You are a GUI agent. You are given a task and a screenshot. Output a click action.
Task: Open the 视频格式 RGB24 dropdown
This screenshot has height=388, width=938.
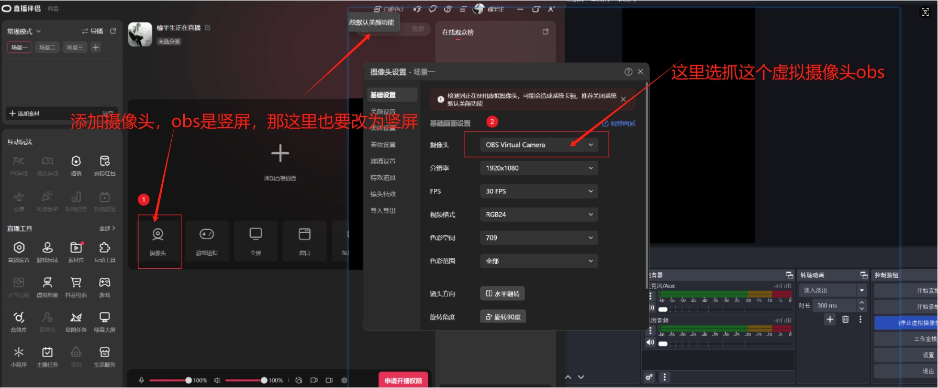(539, 214)
